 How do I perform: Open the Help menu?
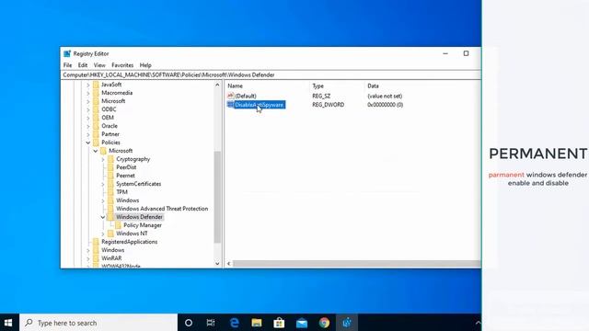pyautogui.click(x=145, y=65)
